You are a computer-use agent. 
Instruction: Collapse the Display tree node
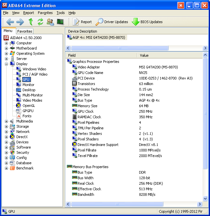[6, 64]
